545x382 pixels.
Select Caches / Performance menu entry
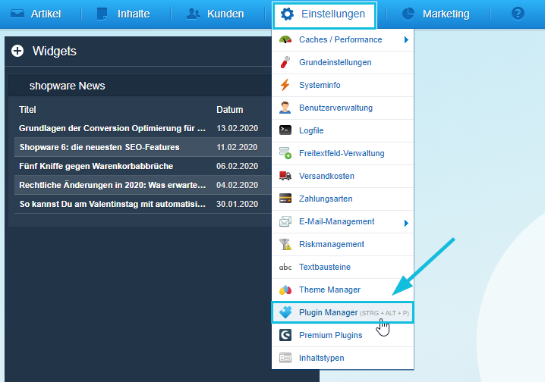pos(342,40)
